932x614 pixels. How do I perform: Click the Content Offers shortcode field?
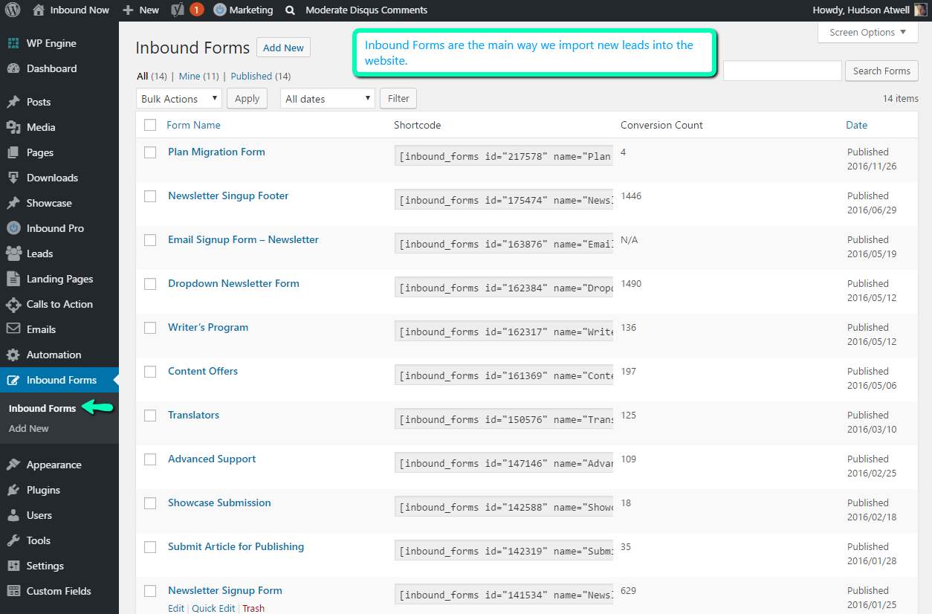pos(504,375)
